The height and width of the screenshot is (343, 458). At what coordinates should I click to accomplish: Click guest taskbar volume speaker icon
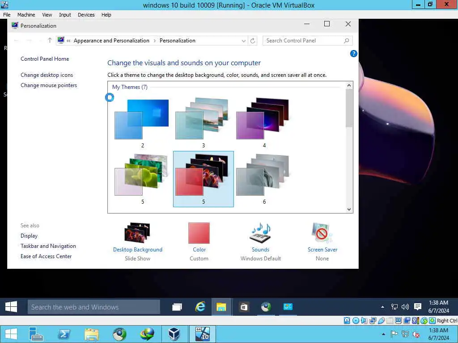click(x=405, y=307)
